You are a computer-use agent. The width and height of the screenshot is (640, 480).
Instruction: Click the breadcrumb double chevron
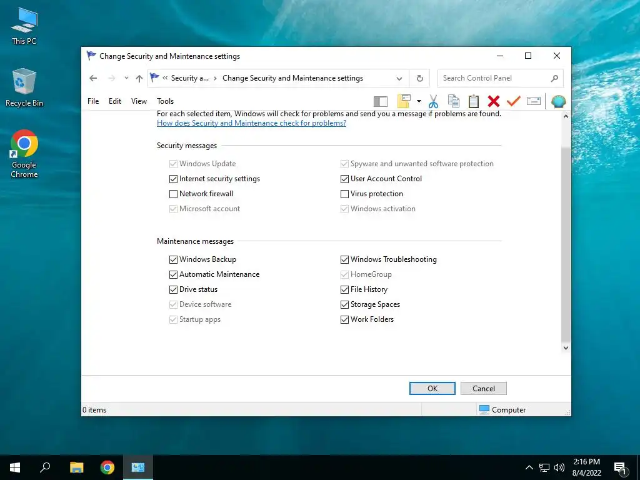click(x=165, y=78)
